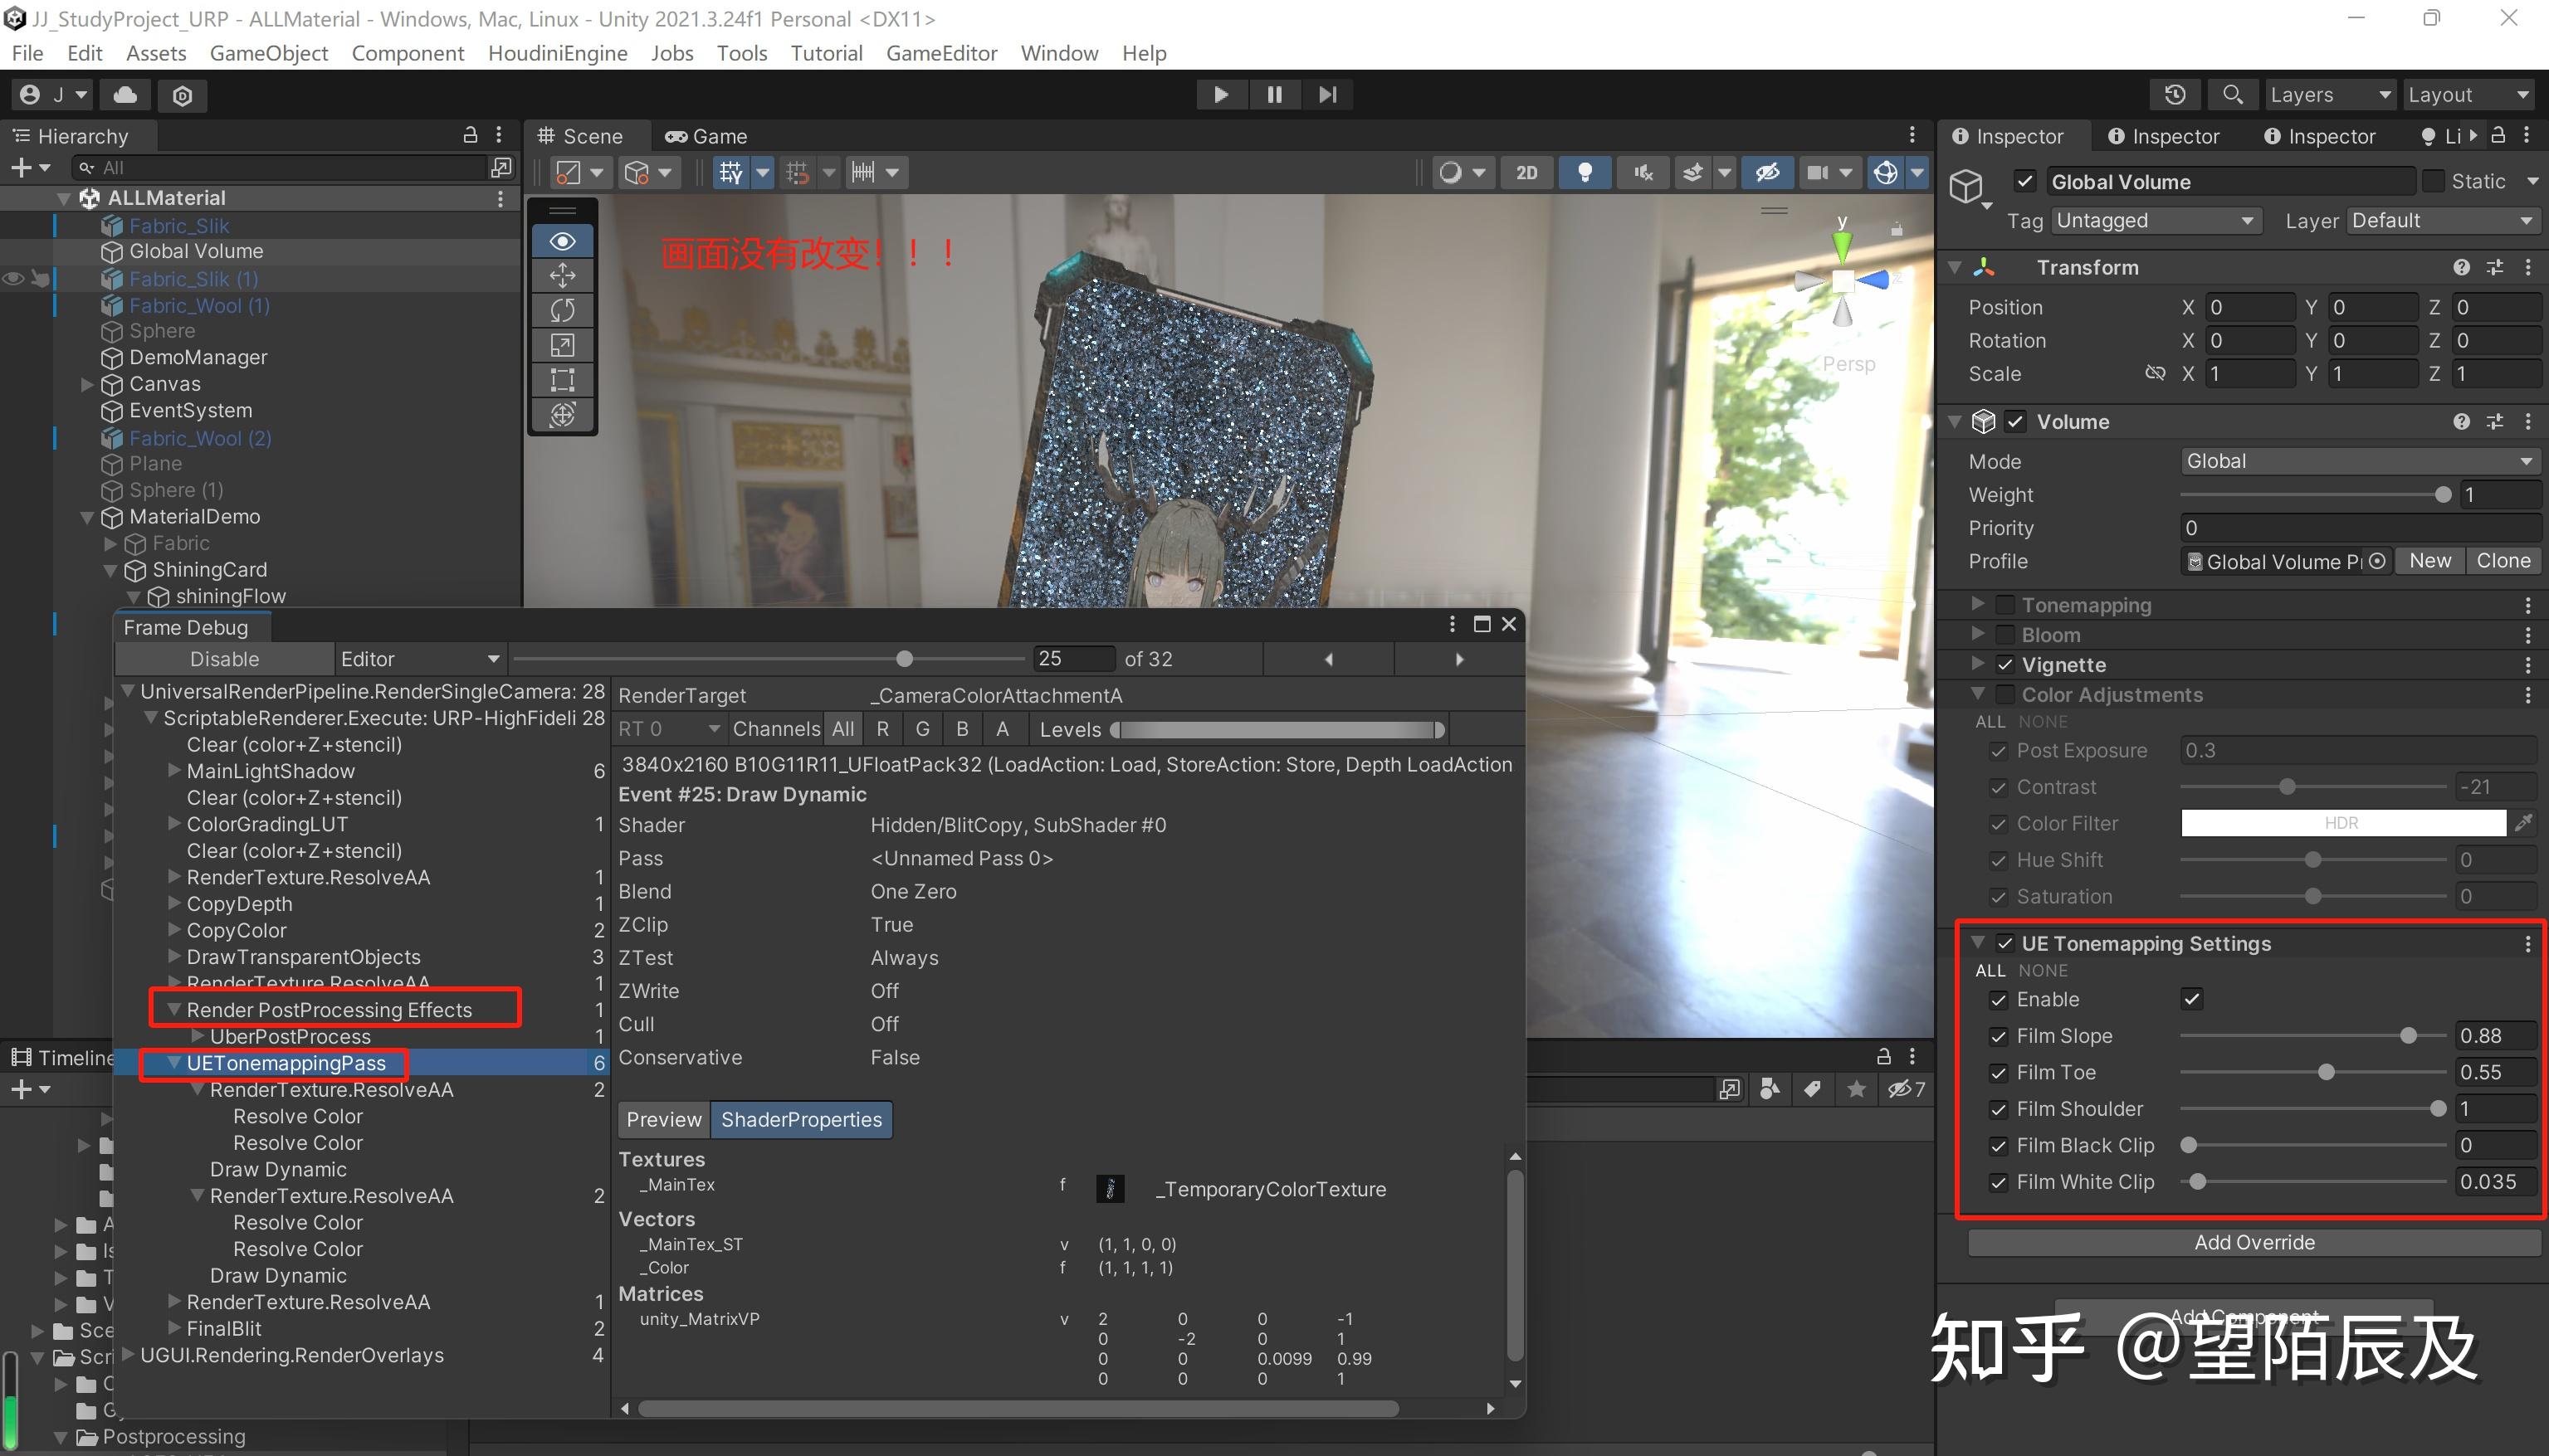The height and width of the screenshot is (1456, 2549).
Task: Select the Rect transform tool
Action: click(x=562, y=380)
